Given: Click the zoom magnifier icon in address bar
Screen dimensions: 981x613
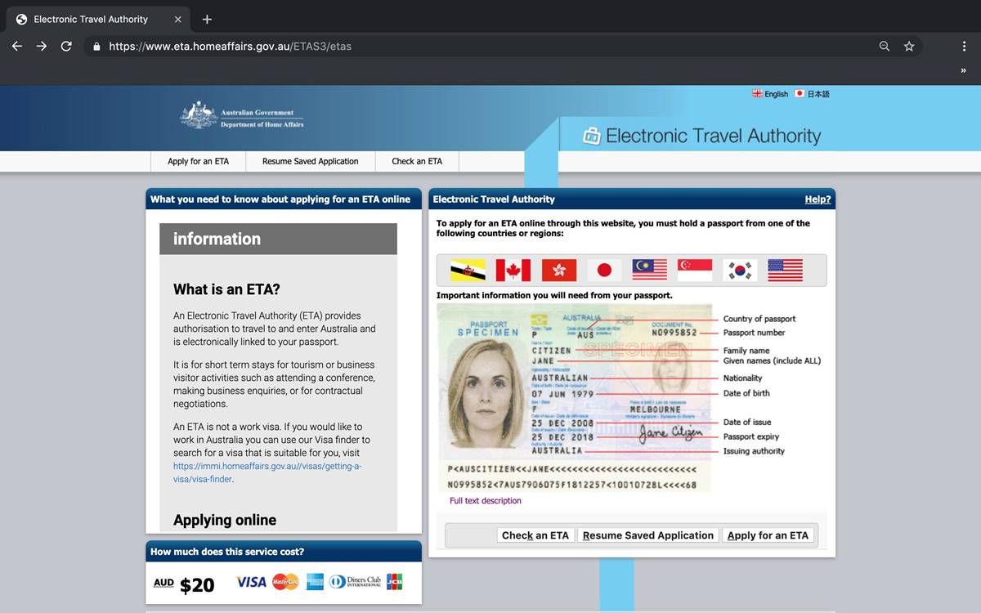Looking at the screenshot, I should 885,47.
